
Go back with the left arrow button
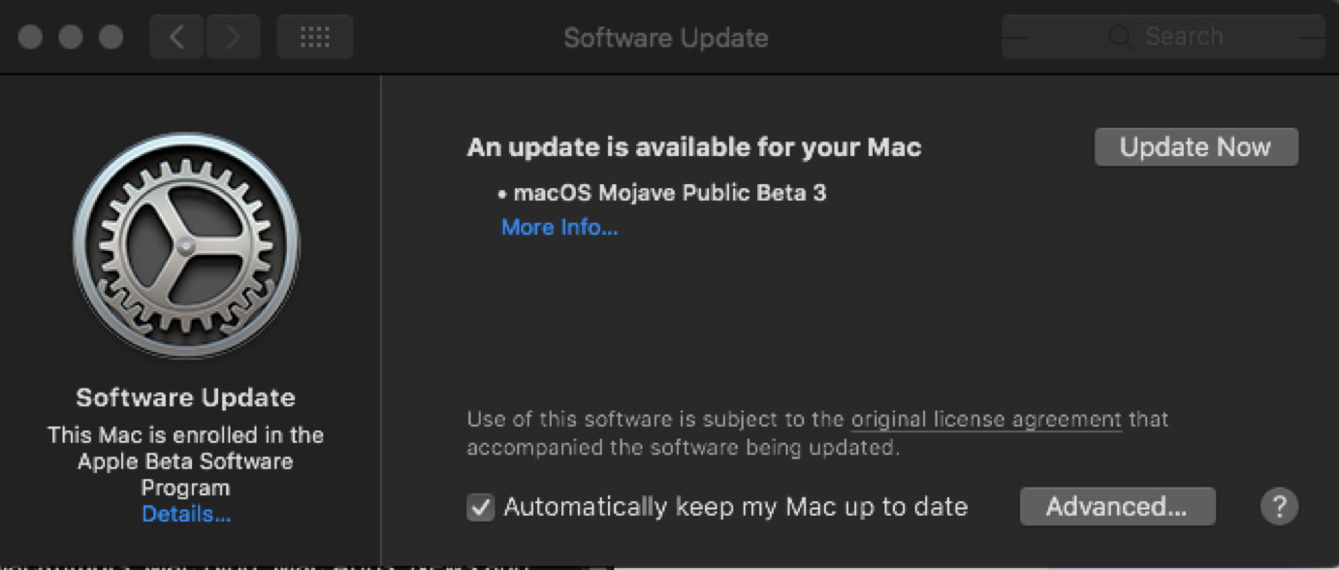click(x=176, y=38)
